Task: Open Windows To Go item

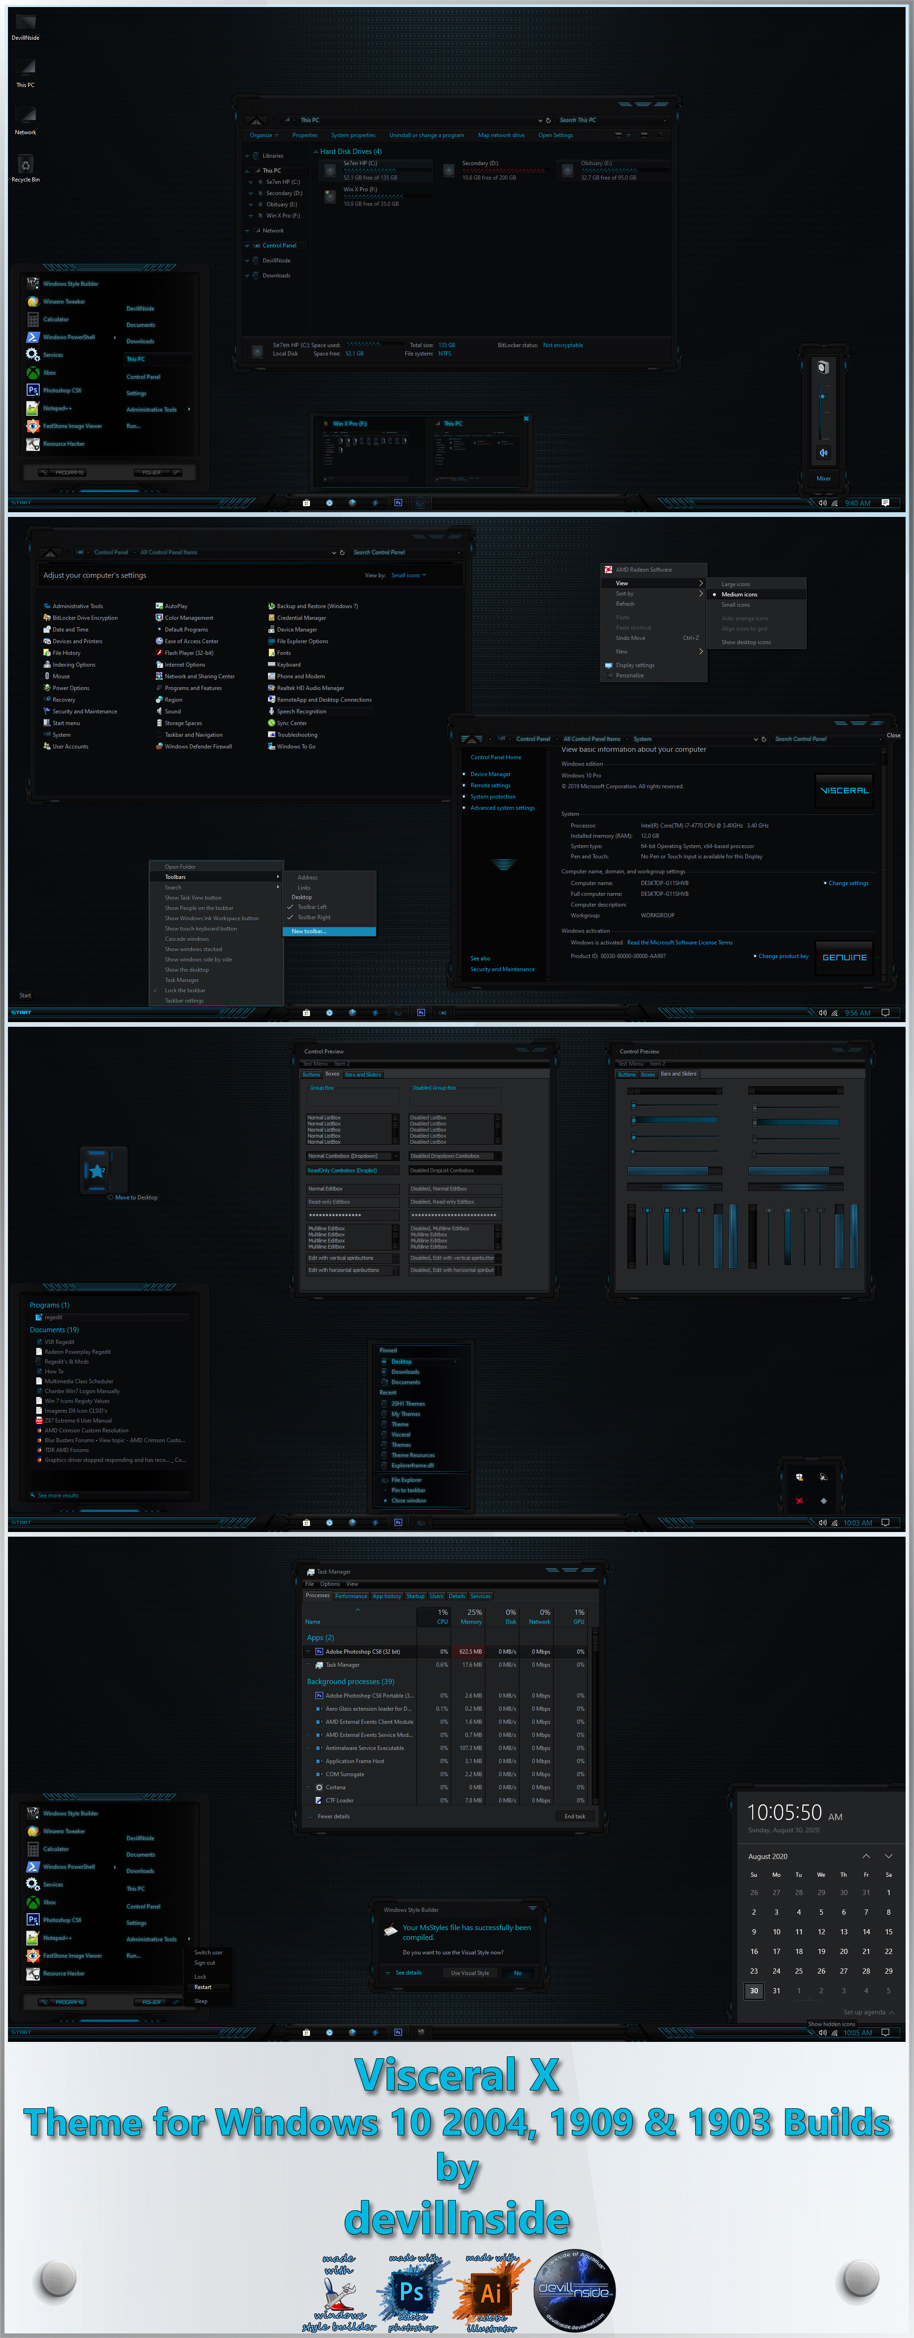Action: point(291,747)
